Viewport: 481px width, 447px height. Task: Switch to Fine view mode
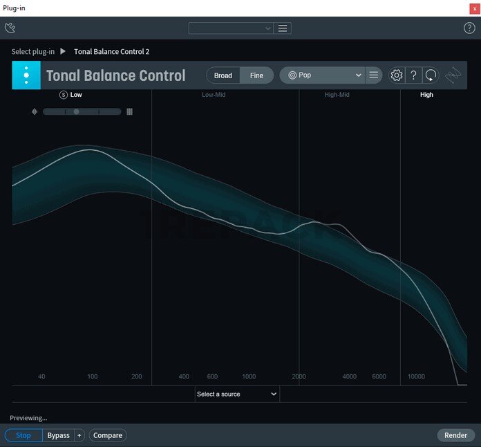coord(256,75)
